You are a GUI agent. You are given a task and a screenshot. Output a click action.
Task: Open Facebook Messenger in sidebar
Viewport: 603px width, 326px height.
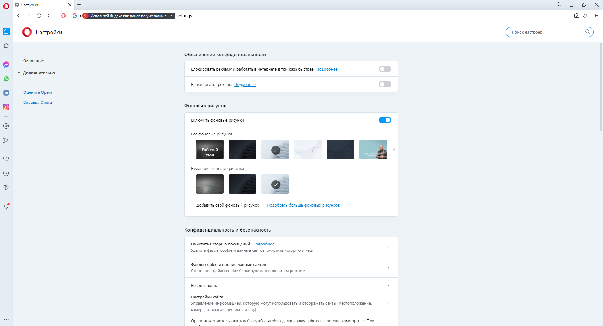tap(6, 65)
